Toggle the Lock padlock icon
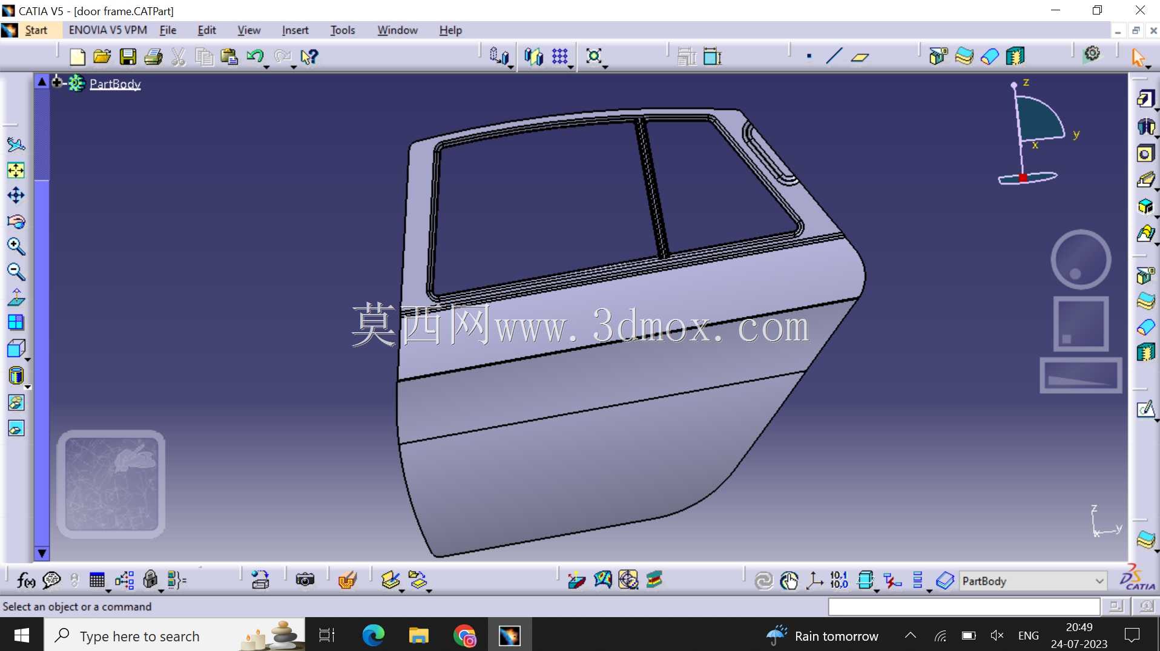 click(x=150, y=580)
